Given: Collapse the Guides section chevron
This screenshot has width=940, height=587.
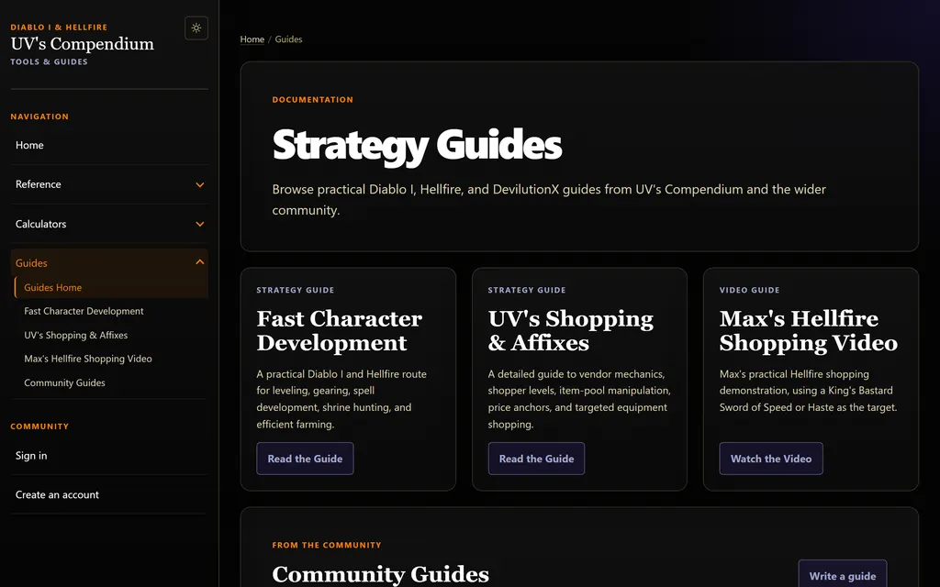Looking at the screenshot, I should click(199, 262).
